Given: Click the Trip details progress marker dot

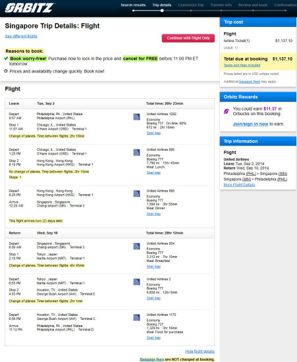Looking at the screenshot, I should (x=162, y=11).
